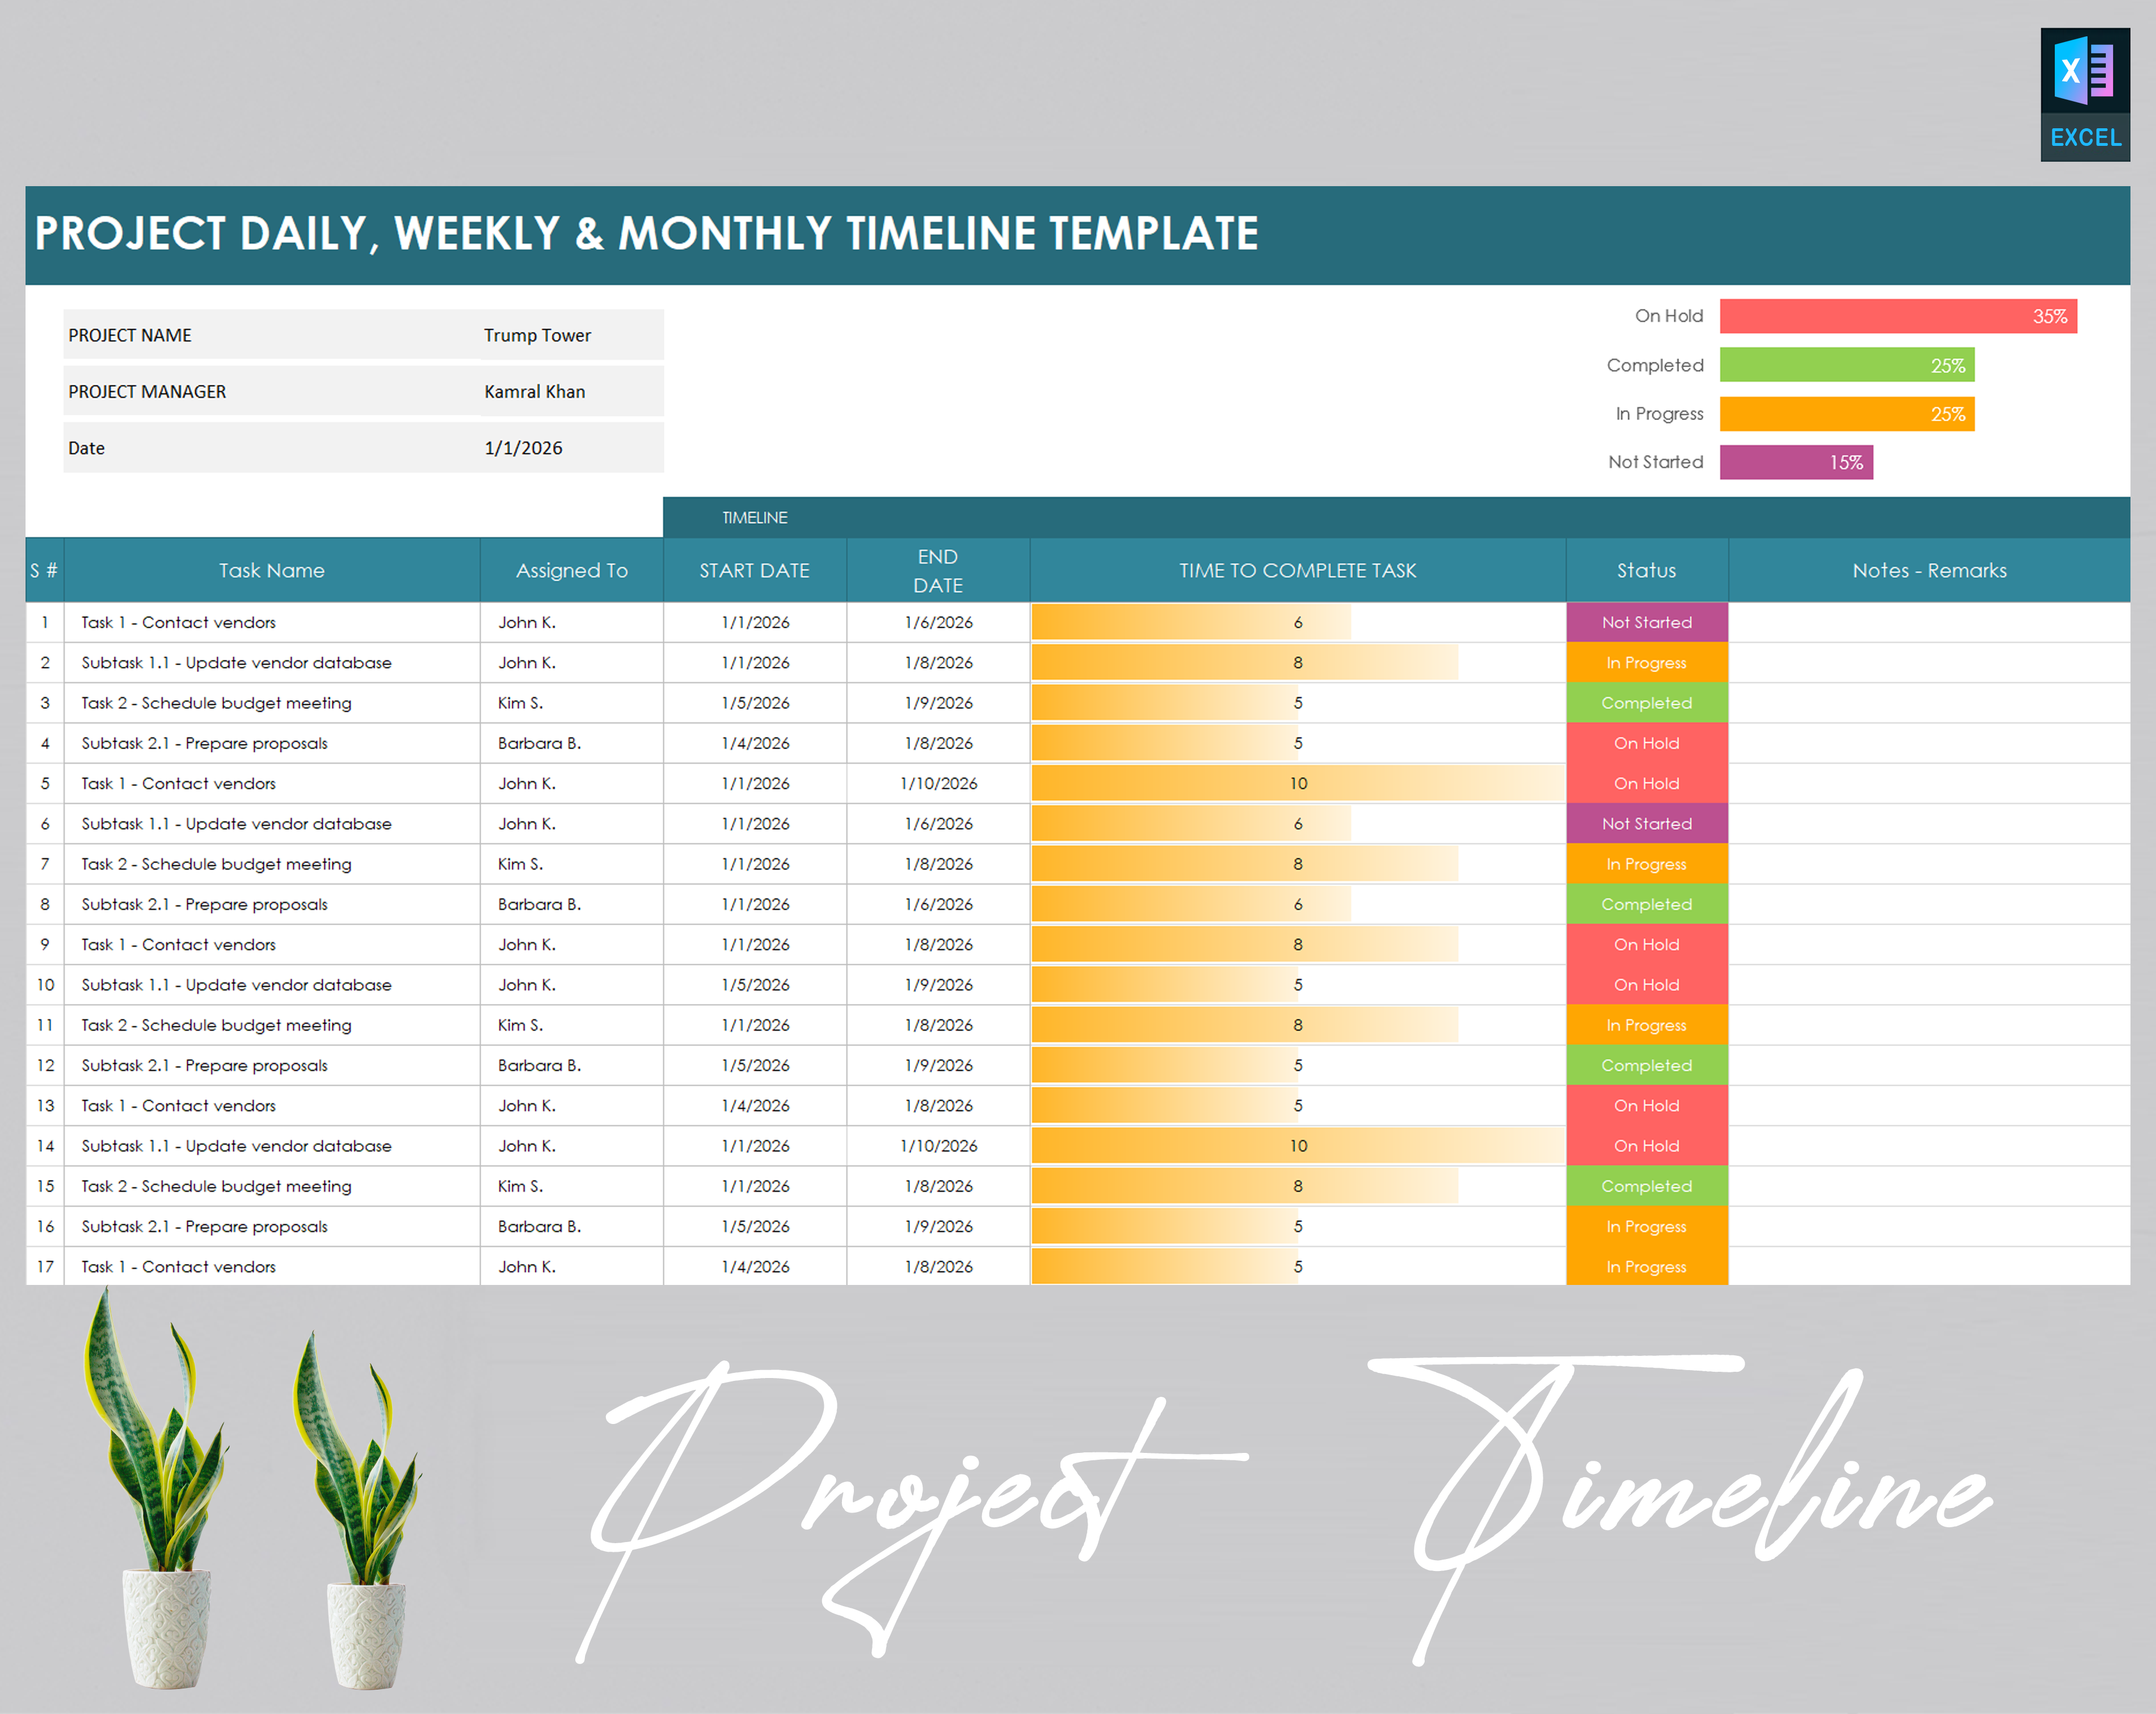The image size is (2156, 1714).
Task: Click the Notes - Remarks column header
Action: (1929, 570)
